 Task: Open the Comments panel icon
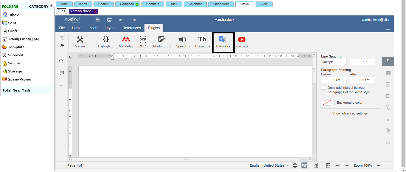click(x=61, y=73)
